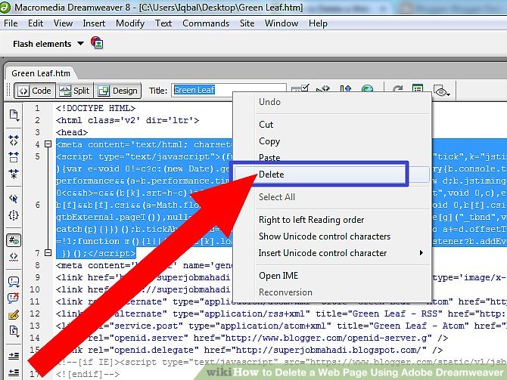Open the Open Documents coding toolbar icon
The image size is (507, 380).
click(14, 115)
